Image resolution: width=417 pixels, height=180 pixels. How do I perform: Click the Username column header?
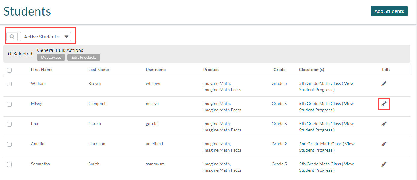point(156,70)
